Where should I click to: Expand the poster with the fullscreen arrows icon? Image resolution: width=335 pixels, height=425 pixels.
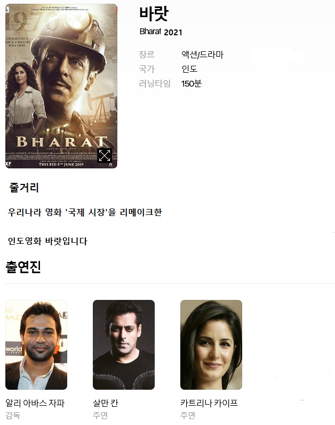point(105,156)
